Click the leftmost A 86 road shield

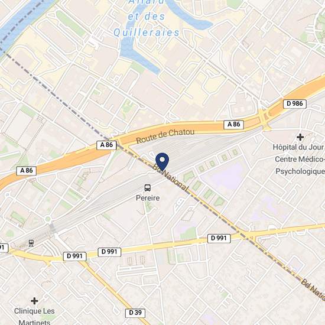tap(27, 171)
